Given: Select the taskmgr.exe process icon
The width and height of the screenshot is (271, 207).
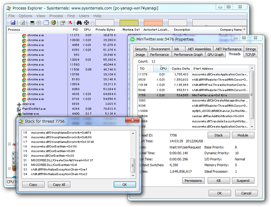Looking at the screenshot, I should click(x=19, y=114).
